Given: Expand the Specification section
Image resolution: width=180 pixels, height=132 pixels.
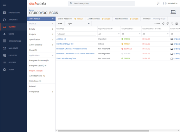Looking at the screenshot, I should (41, 40).
